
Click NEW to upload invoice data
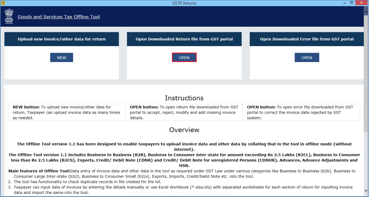coord(61,58)
